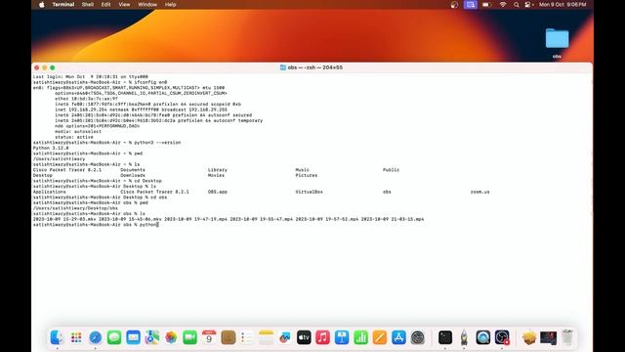Click the Terminal window's obs folder proxy icon
This screenshot has width=625, height=352.
pos(282,67)
